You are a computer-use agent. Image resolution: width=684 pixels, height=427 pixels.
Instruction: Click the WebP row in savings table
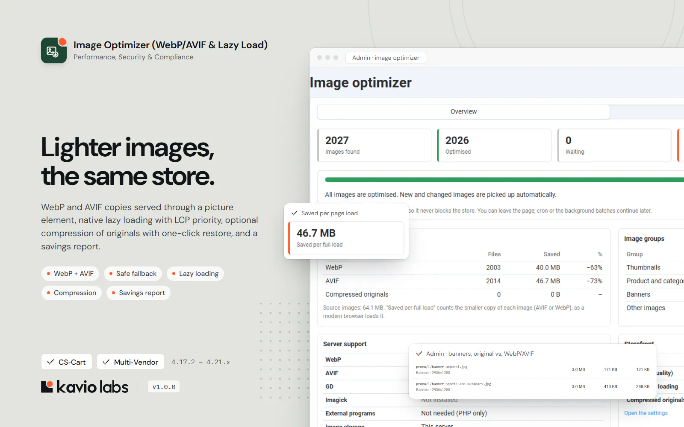(x=463, y=267)
